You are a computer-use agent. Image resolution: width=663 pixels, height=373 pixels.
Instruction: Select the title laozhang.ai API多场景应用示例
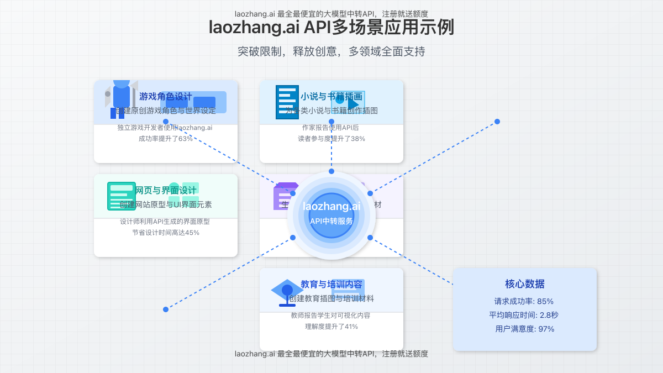(x=331, y=28)
